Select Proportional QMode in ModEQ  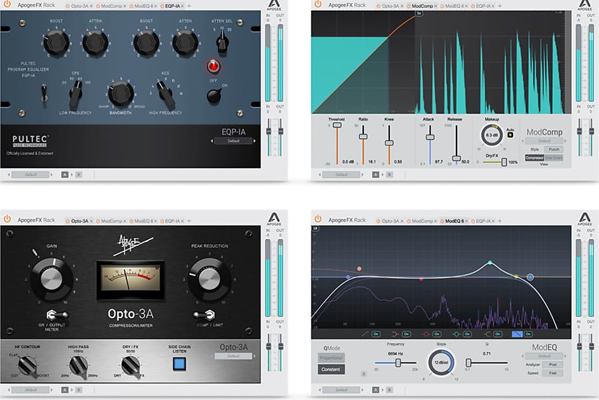[331, 358]
